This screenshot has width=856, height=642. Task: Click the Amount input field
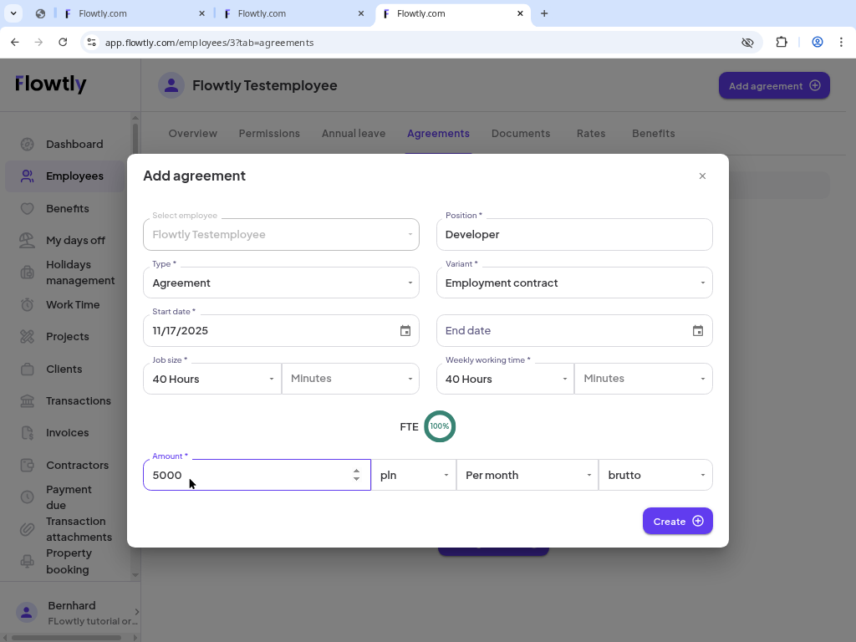(242, 475)
